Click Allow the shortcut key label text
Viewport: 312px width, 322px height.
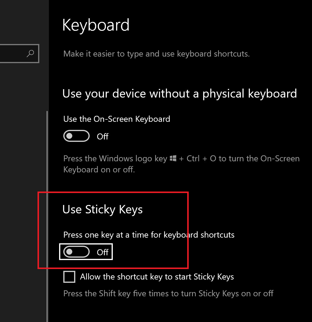tap(157, 277)
